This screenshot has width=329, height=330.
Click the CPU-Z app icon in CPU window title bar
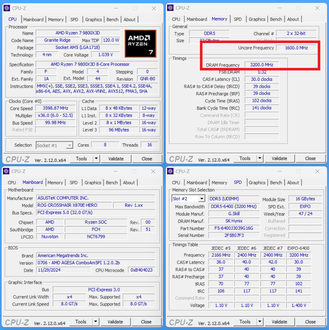coord(7,8)
